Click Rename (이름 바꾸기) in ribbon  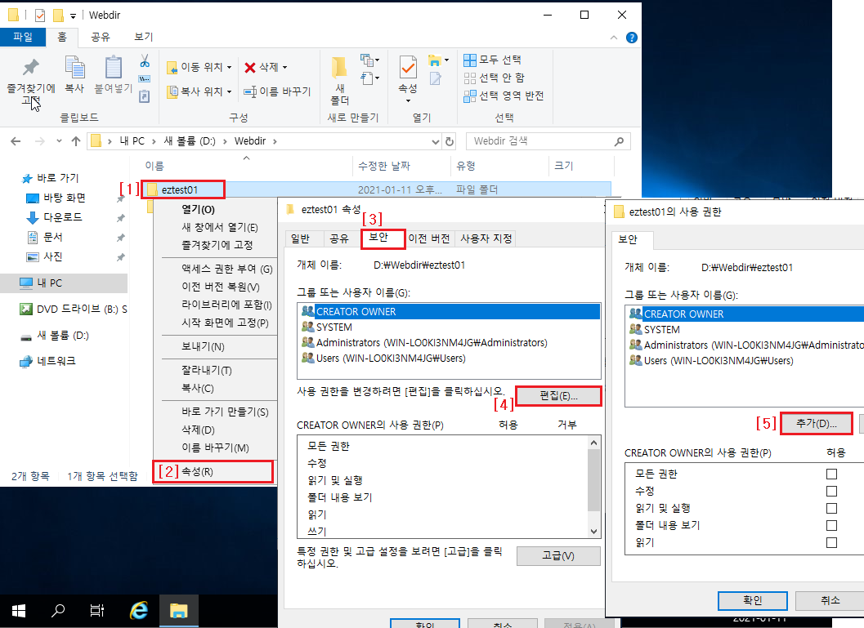pos(278,91)
